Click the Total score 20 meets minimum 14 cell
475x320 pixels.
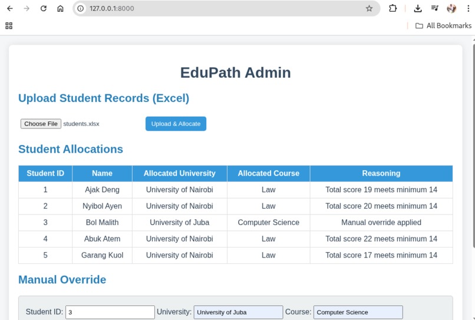[381, 206]
